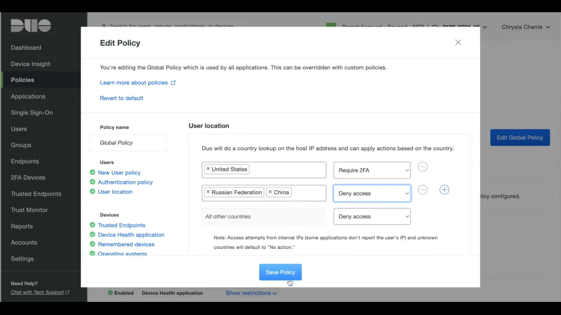Jump to dialog's Trusted Endpoints policy section
The height and width of the screenshot is (315, 561).
[121, 225]
